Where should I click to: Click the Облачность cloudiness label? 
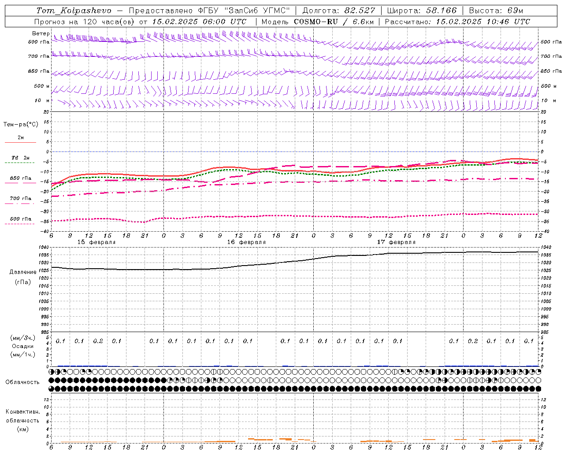(x=22, y=382)
